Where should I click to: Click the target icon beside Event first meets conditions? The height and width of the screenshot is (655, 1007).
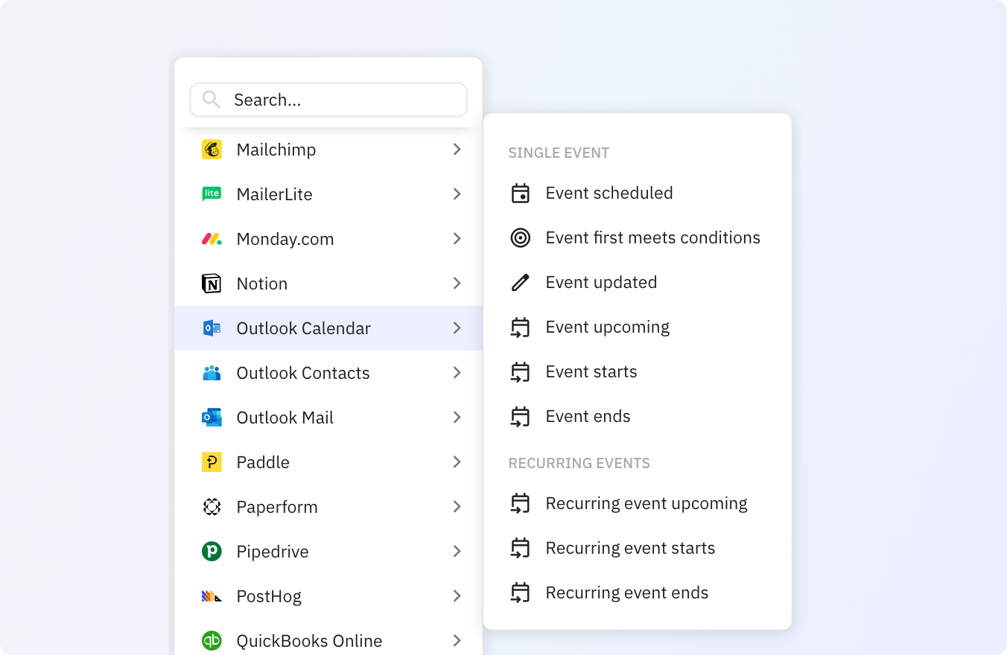tap(521, 238)
